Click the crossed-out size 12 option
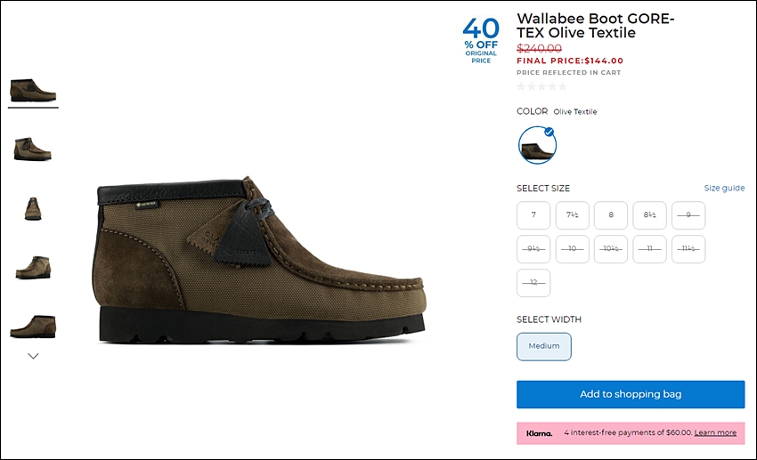The height and width of the screenshot is (460, 757). click(x=533, y=283)
